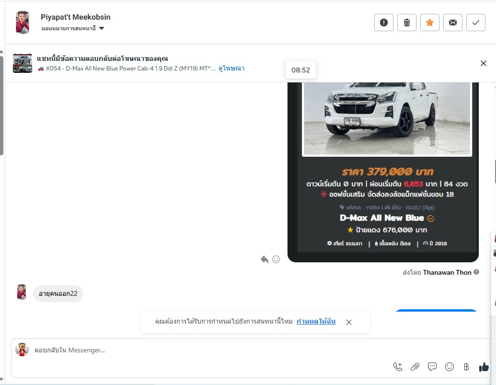
Task: Click contact name Piyapat't Meekobsin
Action: click(76, 17)
